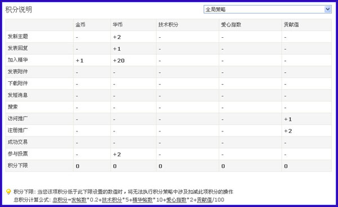Open the 全局策略 dropdown arrow

(x=328, y=9)
